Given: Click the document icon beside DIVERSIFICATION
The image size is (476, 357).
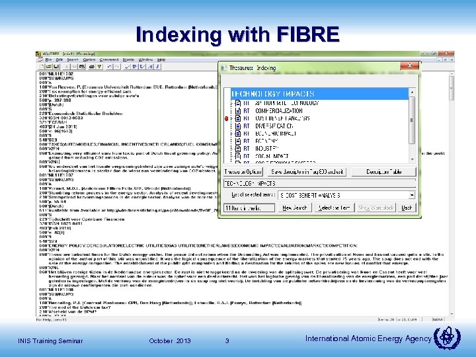Looking at the screenshot, I should click(x=238, y=126).
